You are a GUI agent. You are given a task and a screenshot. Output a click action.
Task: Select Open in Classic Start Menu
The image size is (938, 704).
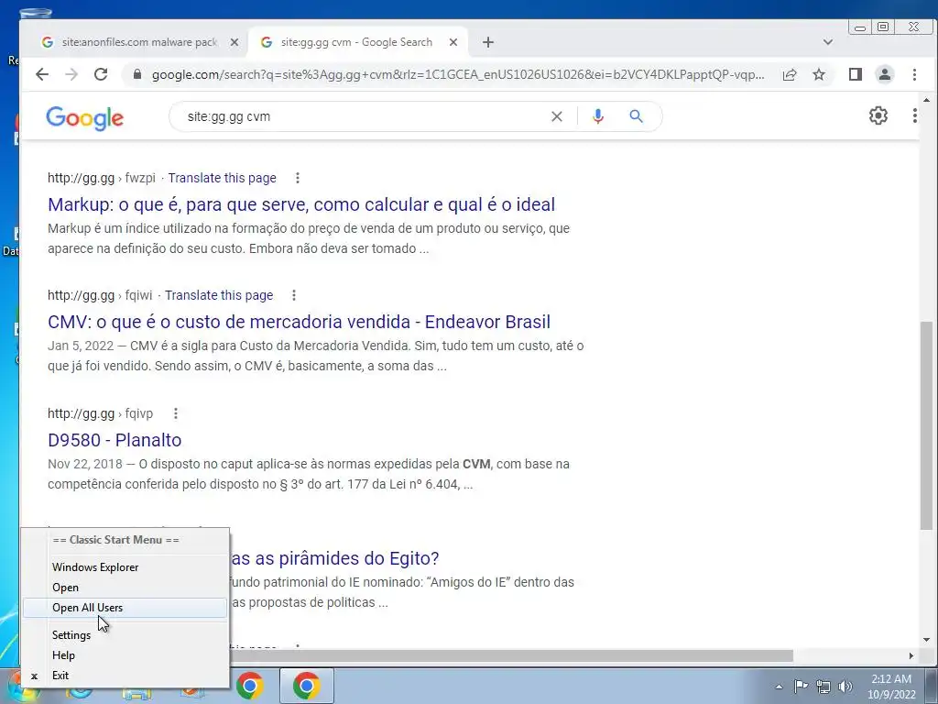point(125,588)
